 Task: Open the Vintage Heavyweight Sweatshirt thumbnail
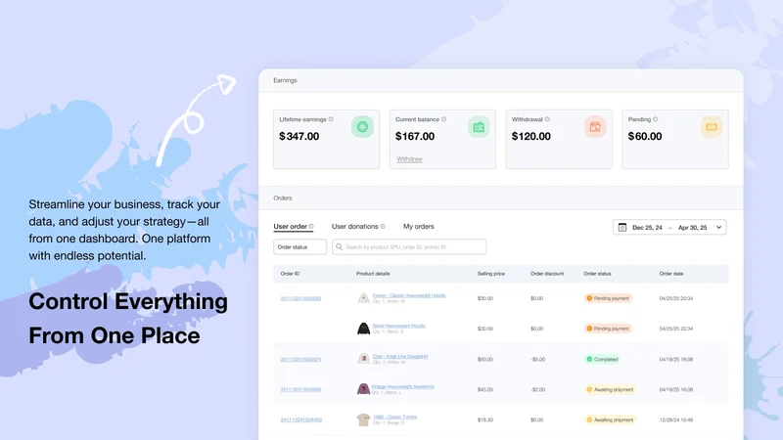(x=363, y=389)
